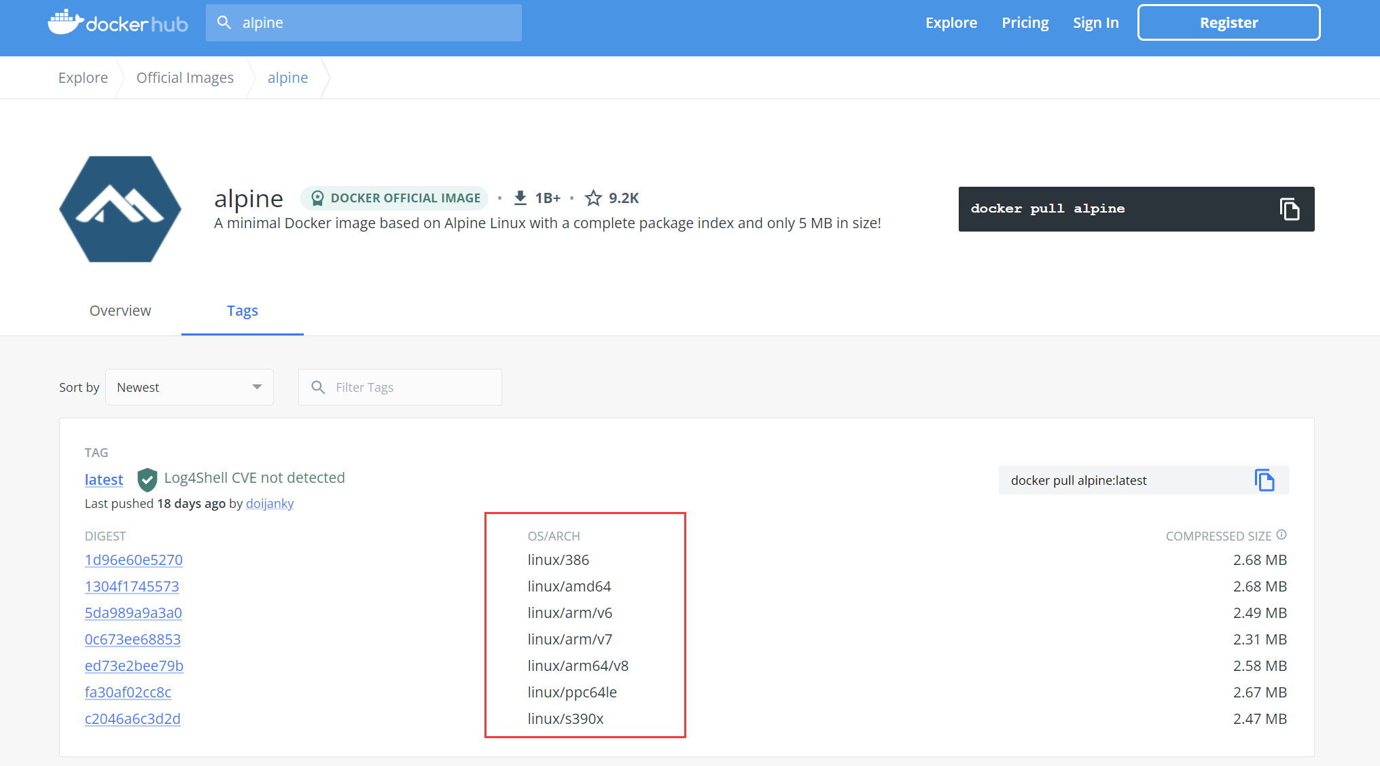Open the latest tag link
Image resolution: width=1380 pixels, height=766 pixels.
pos(104,479)
